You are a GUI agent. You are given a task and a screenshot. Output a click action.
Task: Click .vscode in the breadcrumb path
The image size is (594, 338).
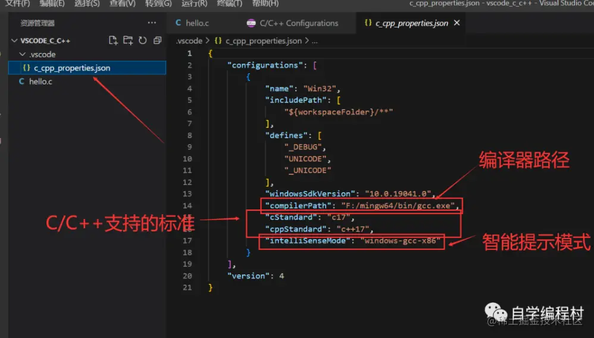tap(189, 40)
